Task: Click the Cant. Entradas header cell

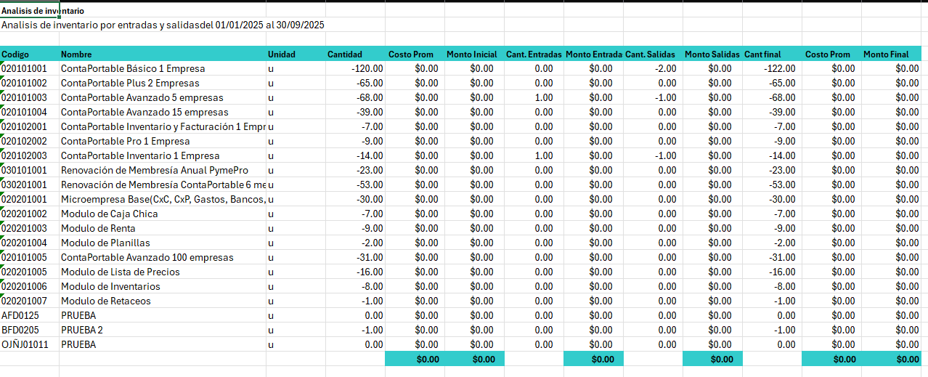Action: pos(534,54)
